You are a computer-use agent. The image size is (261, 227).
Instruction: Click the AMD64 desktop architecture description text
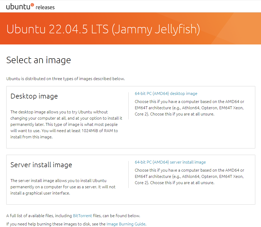click(x=189, y=108)
